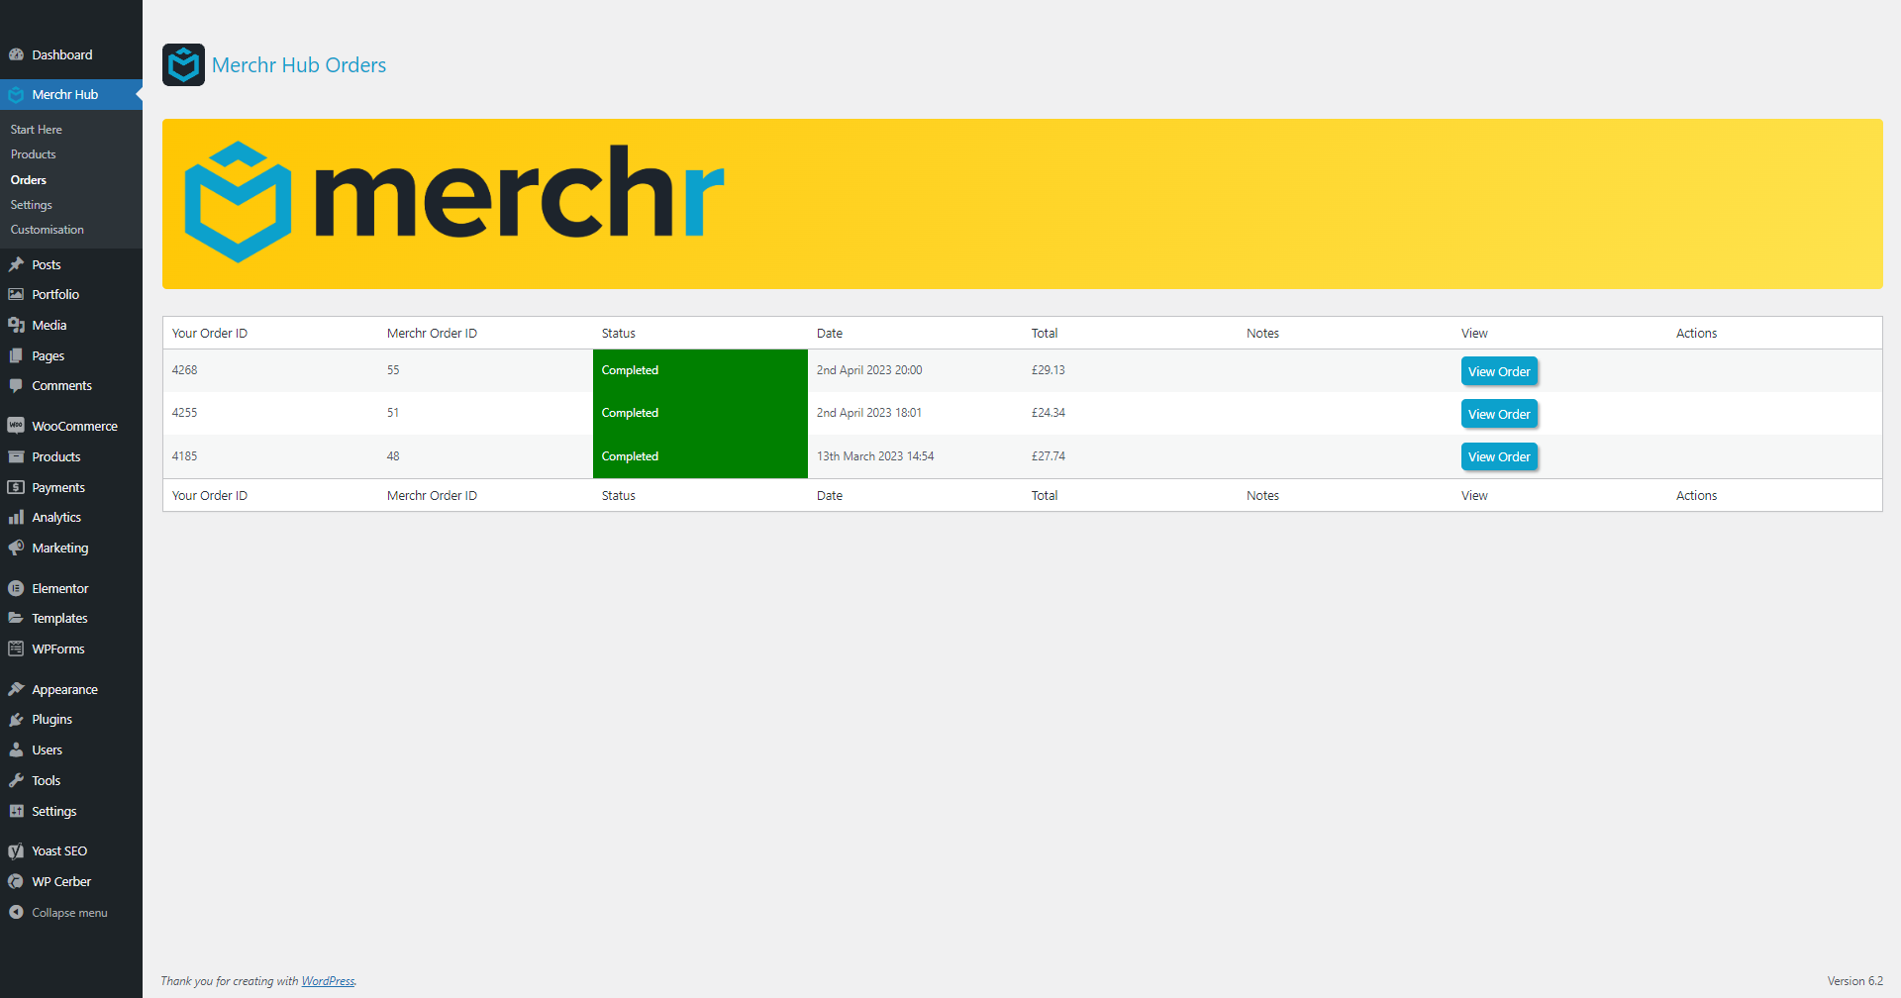Click the top Your Order ID column header
The height and width of the screenshot is (998, 1901).
pyautogui.click(x=210, y=334)
